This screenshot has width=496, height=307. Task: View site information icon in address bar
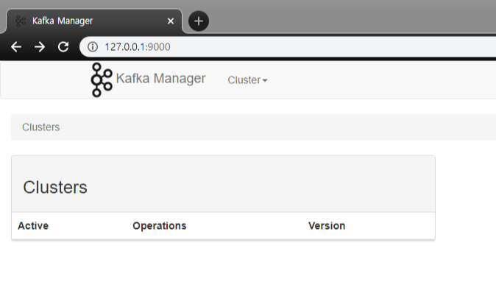pos(93,47)
